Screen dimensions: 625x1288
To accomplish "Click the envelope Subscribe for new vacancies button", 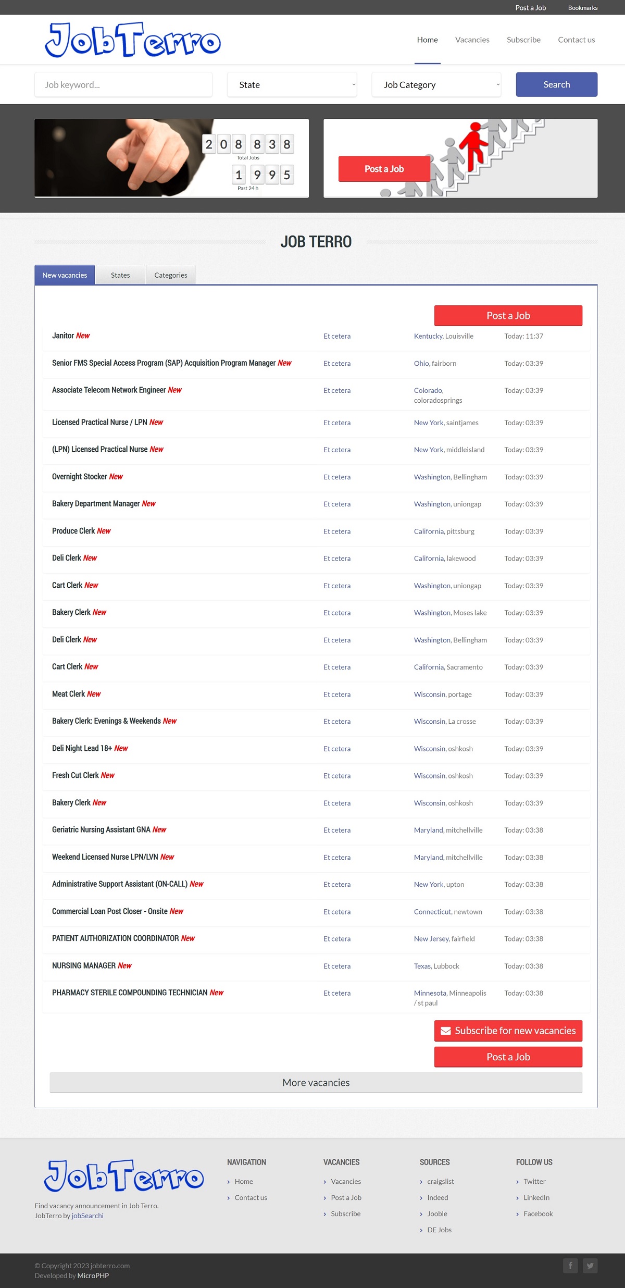I will click(x=508, y=1031).
